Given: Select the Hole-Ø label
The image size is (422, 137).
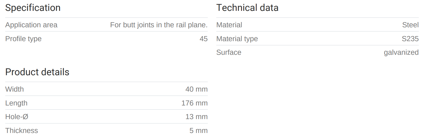Looking at the screenshot, I should (17, 117).
